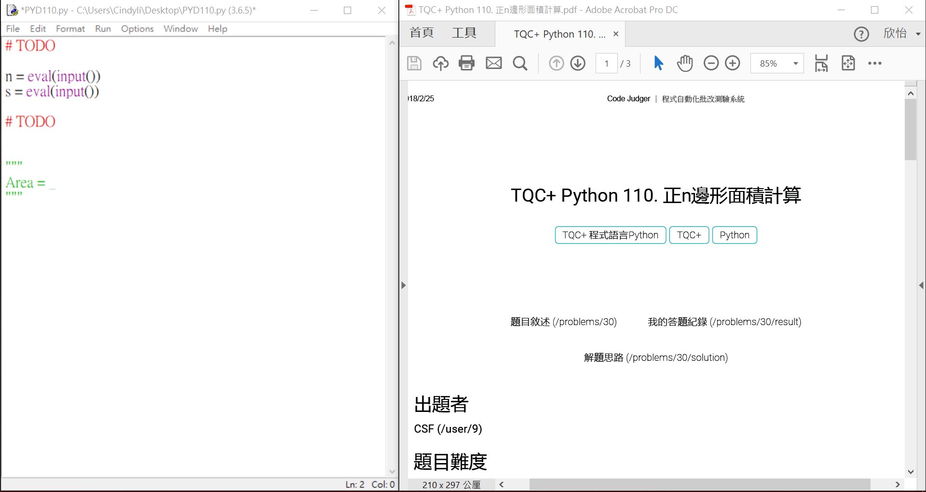Screen dimensions: 926x492
Task: Click the 210 x 297 公厘 page size label
Action: [451, 485]
